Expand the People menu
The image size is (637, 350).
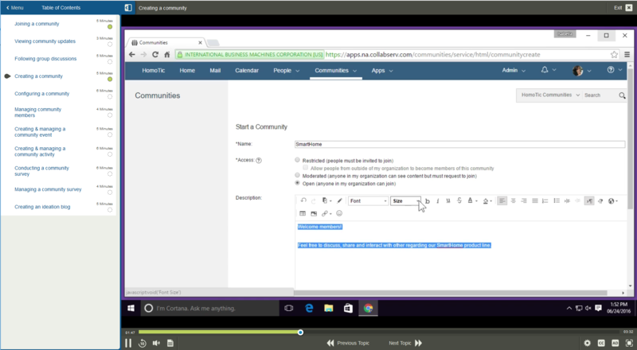pyautogui.click(x=287, y=71)
